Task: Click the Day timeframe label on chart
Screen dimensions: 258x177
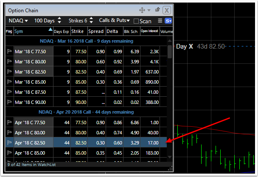Action: pyautogui.click(x=181, y=46)
